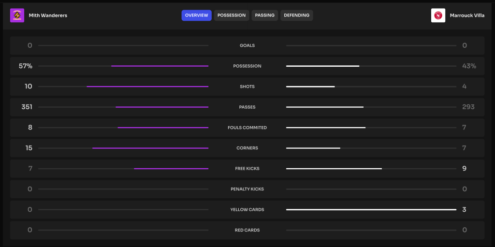The image size is (495, 247).
Task: Click the PASSES stat label
Action: tap(247, 107)
